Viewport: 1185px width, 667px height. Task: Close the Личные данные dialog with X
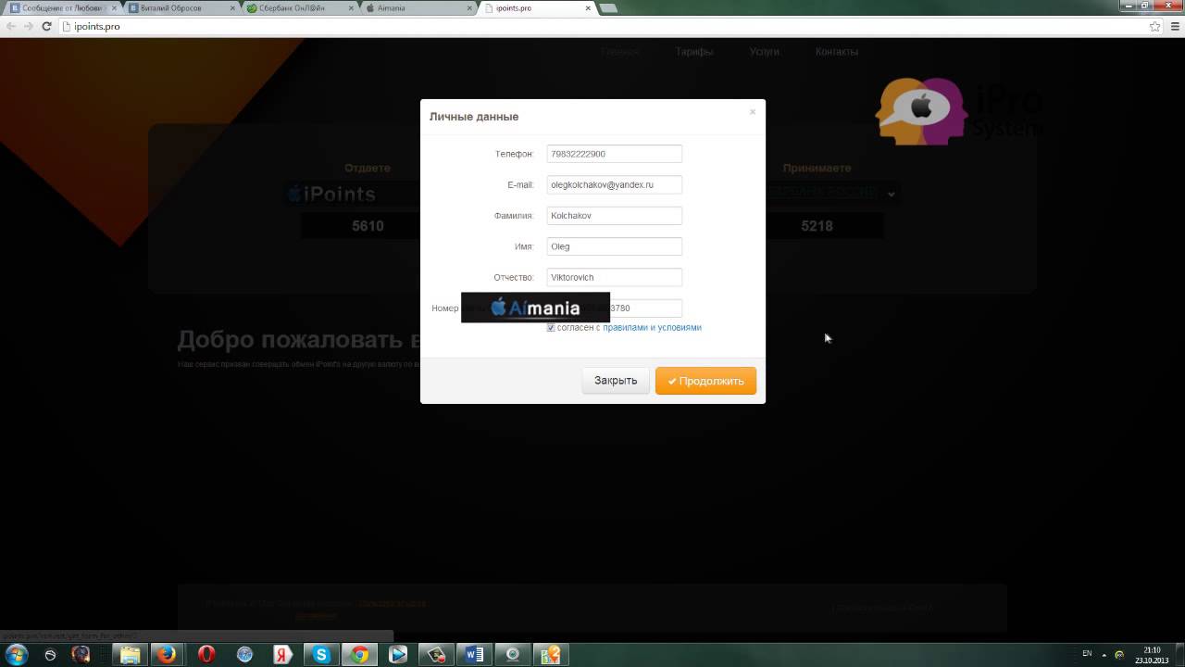click(752, 112)
